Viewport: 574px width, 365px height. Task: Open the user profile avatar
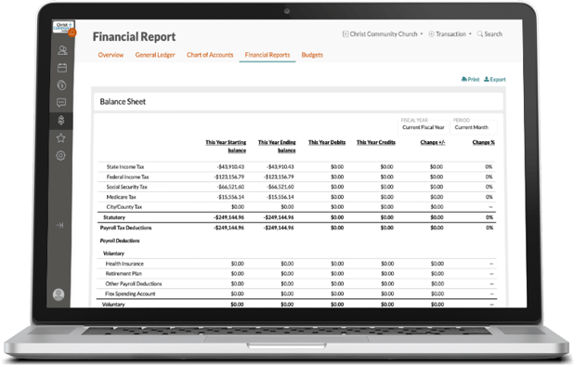tap(59, 294)
